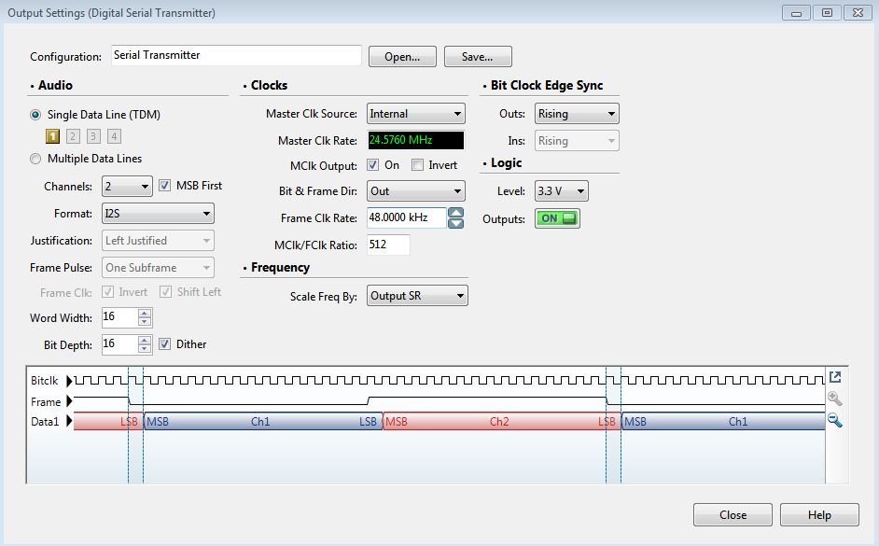The width and height of the screenshot is (879, 546).
Task: Click the Master Clk Rate field
Action: pyautogui.click(x=416, y=140)
